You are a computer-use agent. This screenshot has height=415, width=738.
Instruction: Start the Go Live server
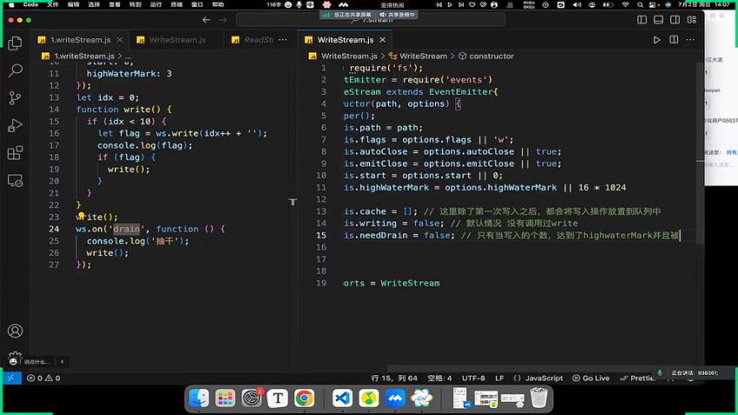[x=590, y=378]
